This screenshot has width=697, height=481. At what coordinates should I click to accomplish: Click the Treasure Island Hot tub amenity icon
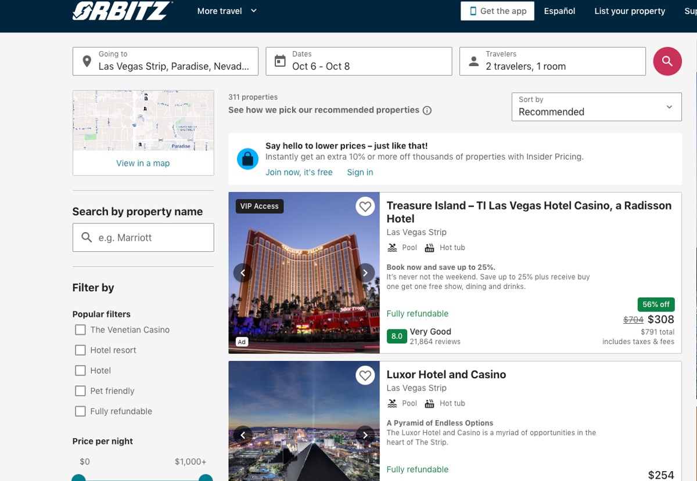[430, 248]
